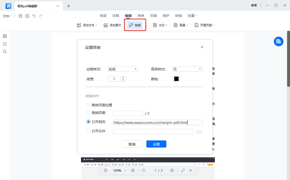Go to previous page arrow
This screenshot has height=180, width=290.
(143, 170)
